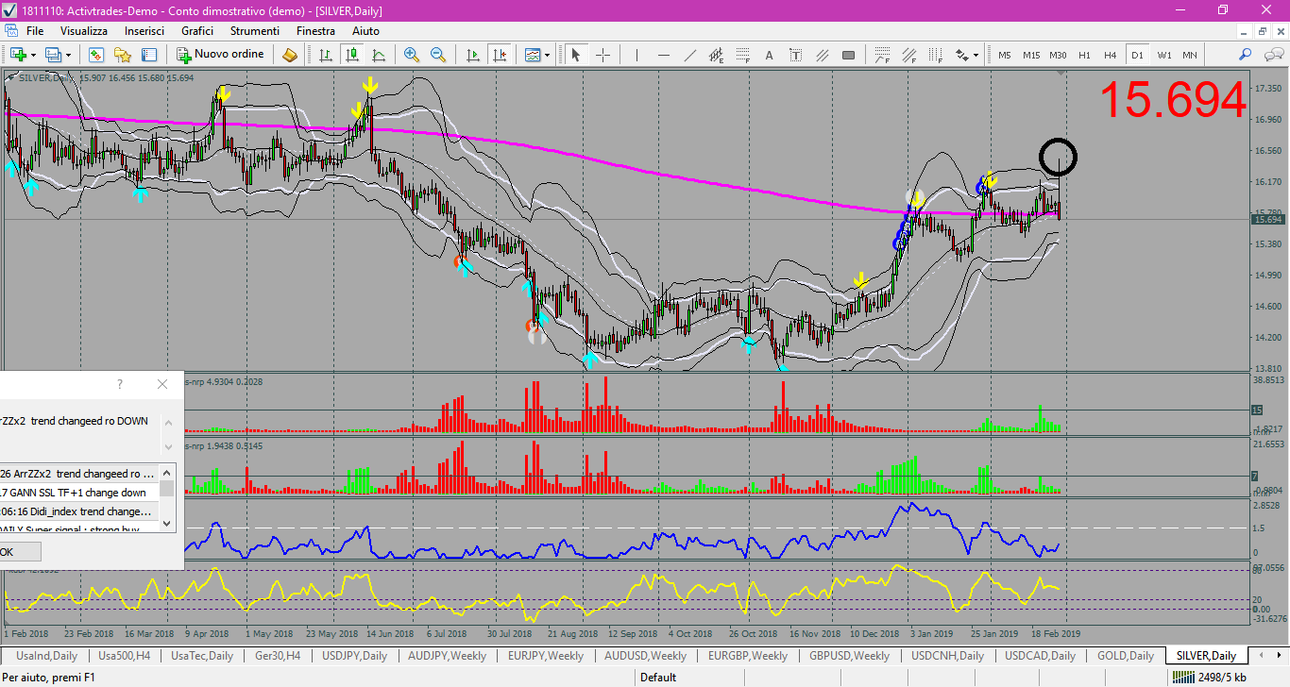Draw a horizontal line
The image size is (1290, 687).
664,55
